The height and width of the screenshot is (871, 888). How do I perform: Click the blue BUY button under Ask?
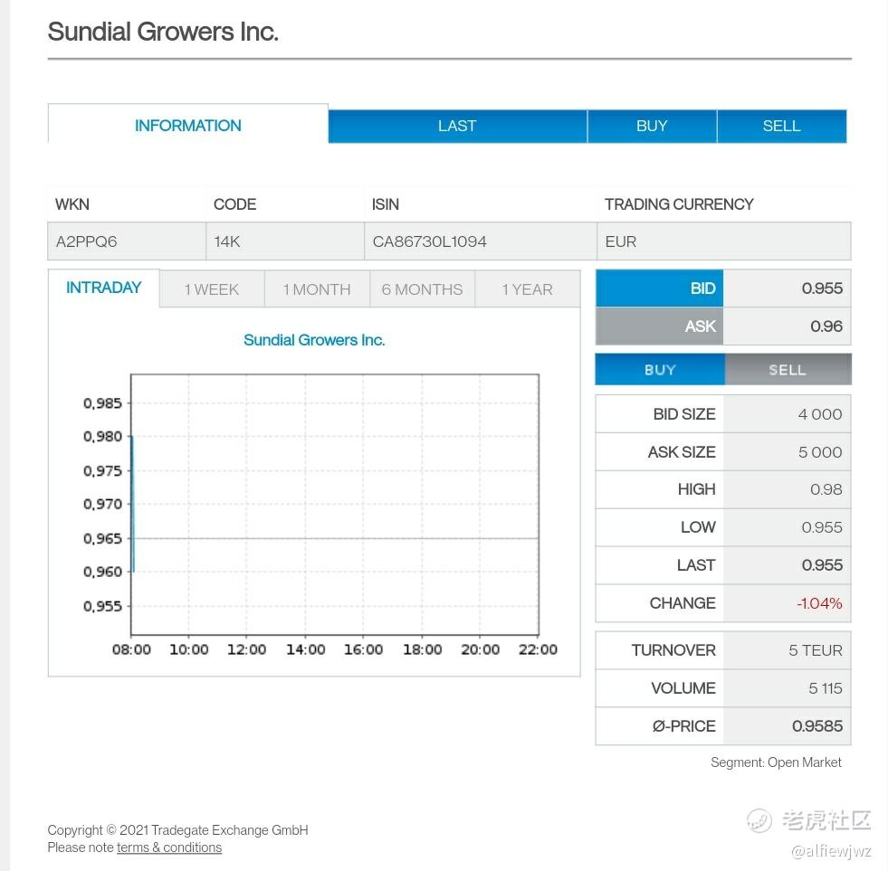(660, 370)
